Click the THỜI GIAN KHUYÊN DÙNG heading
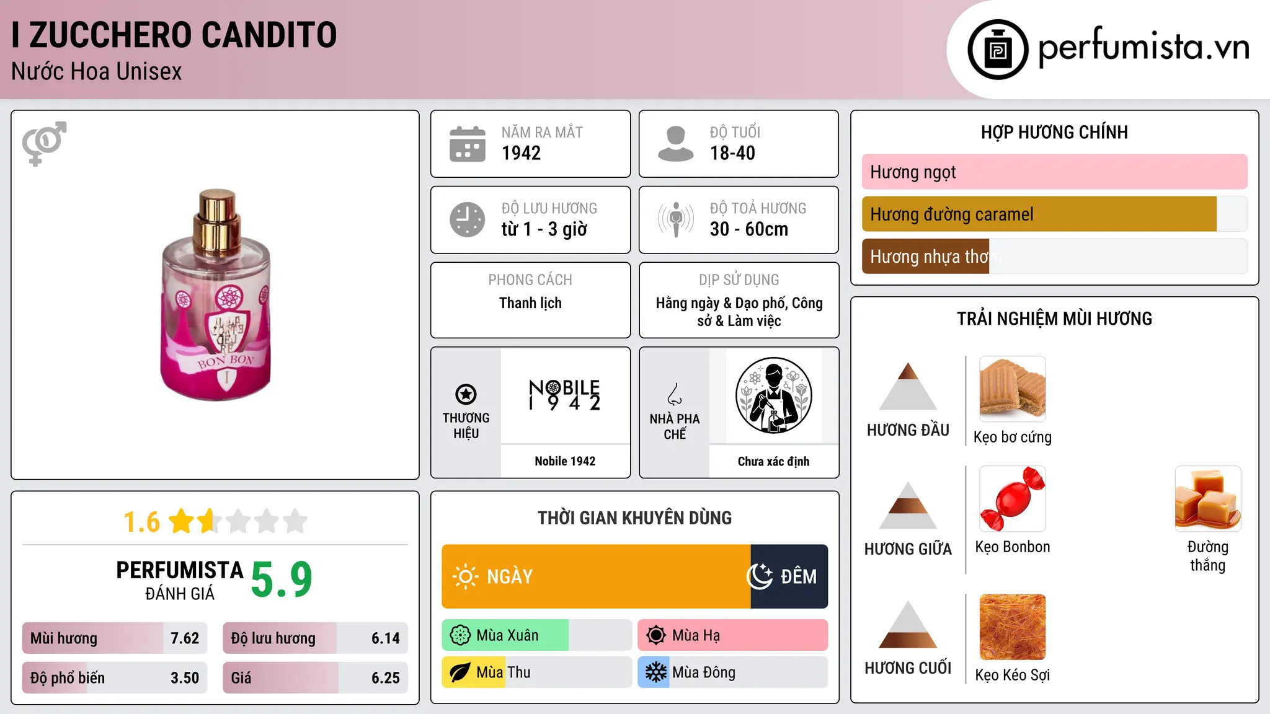The width and height of the screenshot is (1270, 714). point(634,518)
